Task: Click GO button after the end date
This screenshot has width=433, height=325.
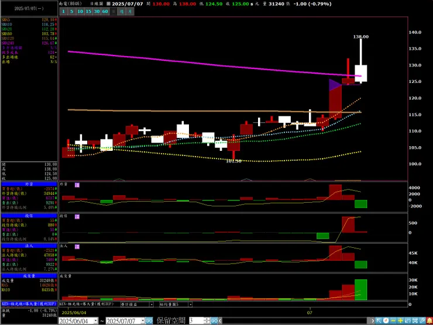Action: click(x=149, y=321)
